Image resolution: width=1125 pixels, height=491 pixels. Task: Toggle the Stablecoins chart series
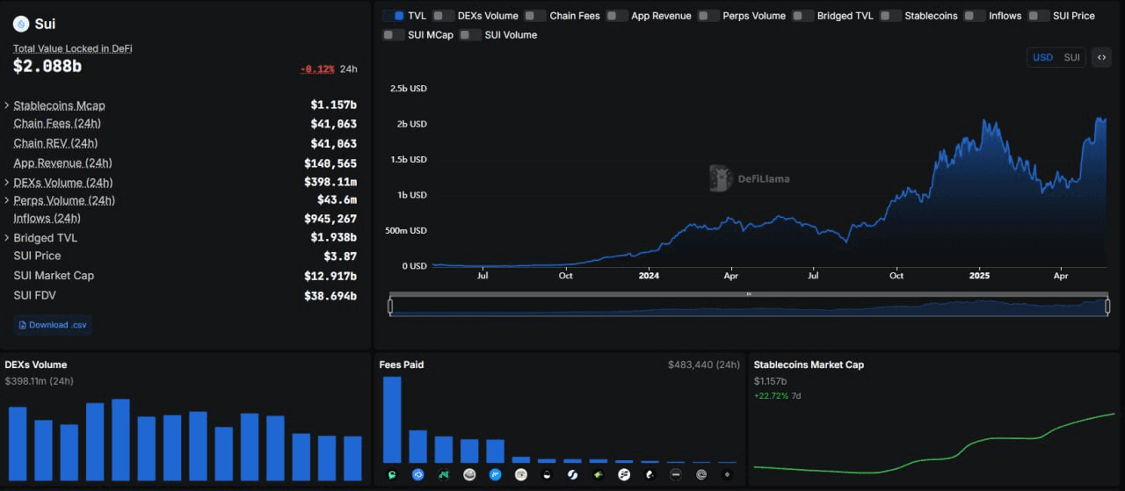point(890,16)
